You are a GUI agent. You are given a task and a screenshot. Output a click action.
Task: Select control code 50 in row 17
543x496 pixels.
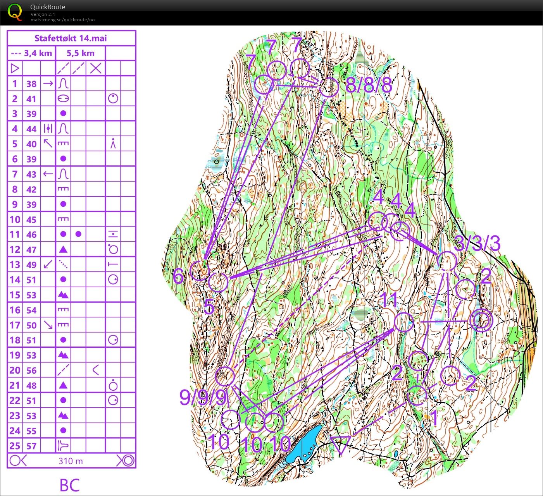tap(31, 325)
